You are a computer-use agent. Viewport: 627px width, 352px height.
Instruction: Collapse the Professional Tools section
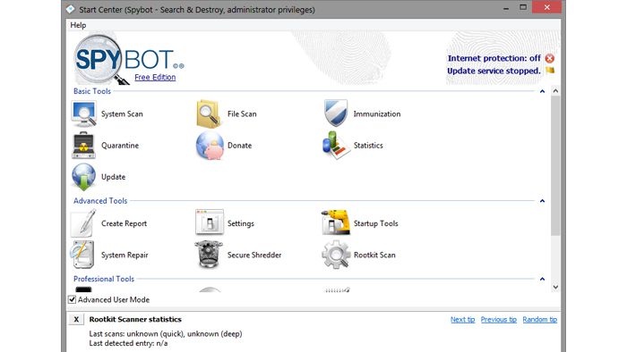[542, 279]
